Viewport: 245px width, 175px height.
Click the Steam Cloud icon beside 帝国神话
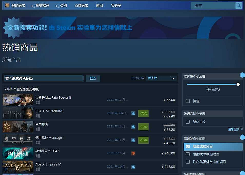[x=133, y=127]
